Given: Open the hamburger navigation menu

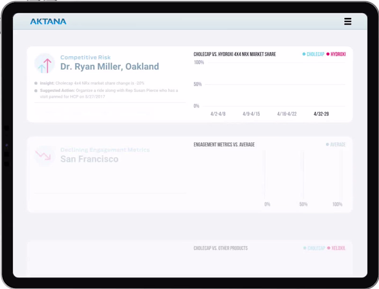Looking at the screenshot, I should pyautogui.click(x=348, y=21).
